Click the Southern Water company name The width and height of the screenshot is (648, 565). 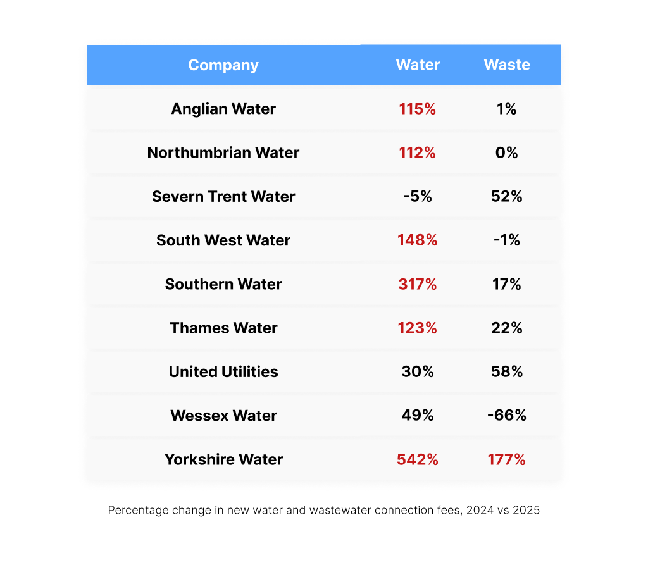[x=223, y=284]
